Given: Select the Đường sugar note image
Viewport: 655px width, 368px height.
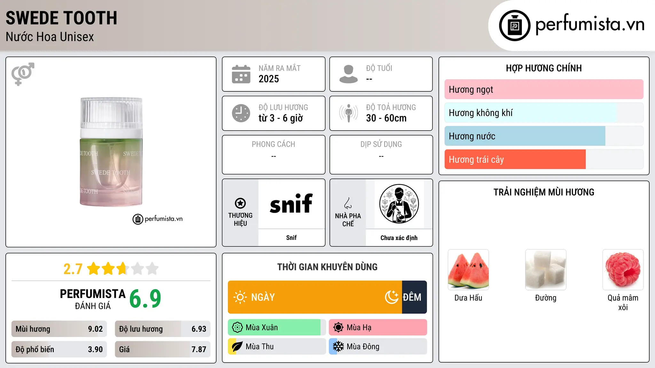Looking at the screenshot, I should 546,270.
